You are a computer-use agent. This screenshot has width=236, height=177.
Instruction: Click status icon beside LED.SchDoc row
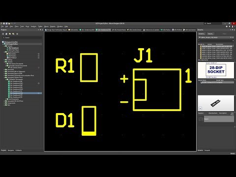[x=38, y=54]
